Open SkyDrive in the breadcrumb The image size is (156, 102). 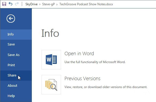coord(32,4)
